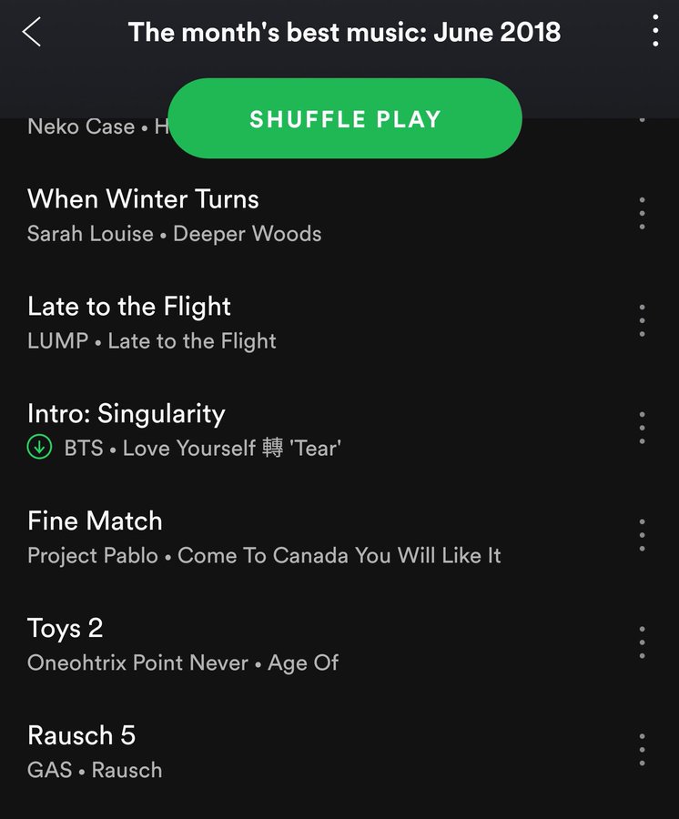Open options for Fine Match

(642, 535)
